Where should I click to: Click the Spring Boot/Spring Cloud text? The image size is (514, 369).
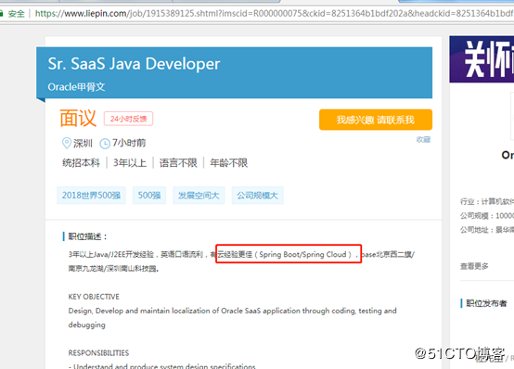[302, 254]
